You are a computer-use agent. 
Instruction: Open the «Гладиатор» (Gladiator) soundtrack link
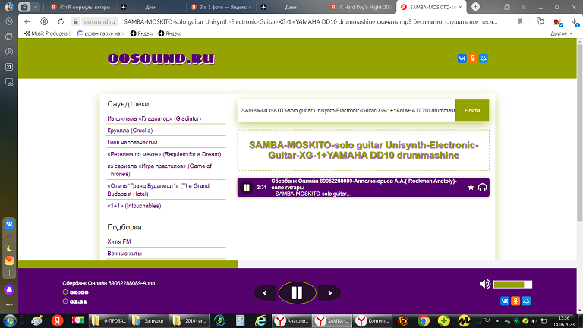click(x=154, y=118)
